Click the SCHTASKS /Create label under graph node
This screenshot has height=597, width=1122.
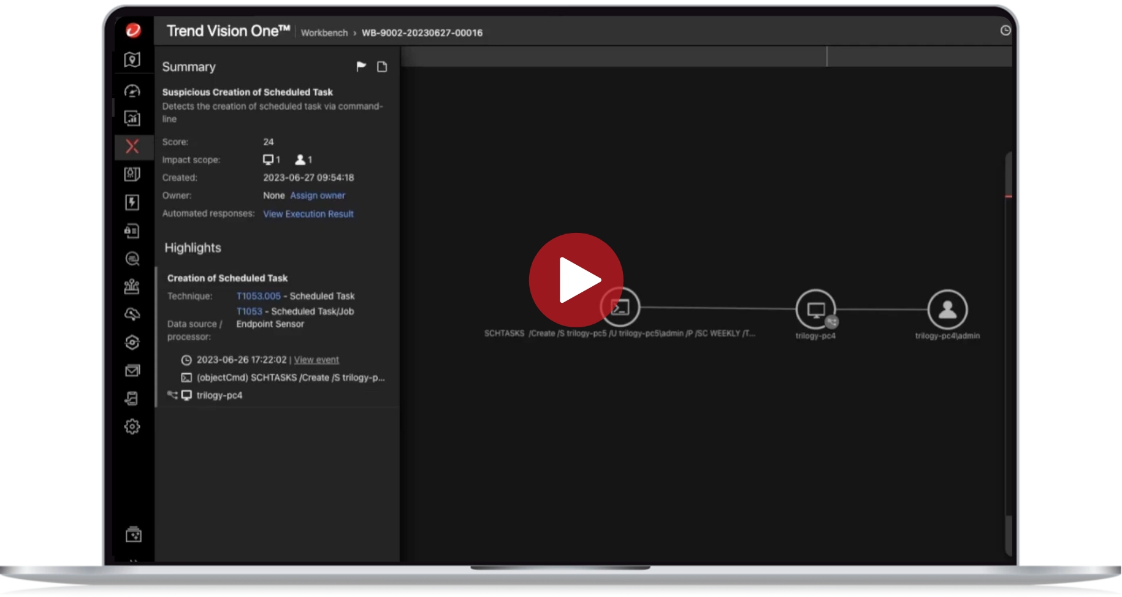click(619, 333)
